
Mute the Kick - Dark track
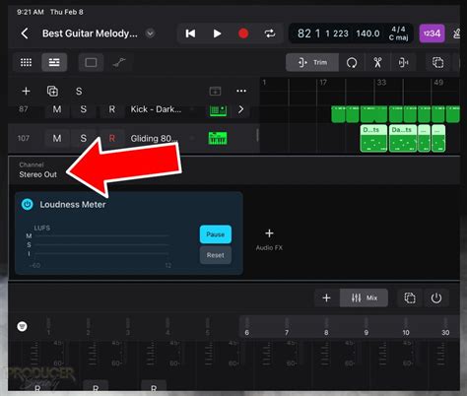[57, 109]
